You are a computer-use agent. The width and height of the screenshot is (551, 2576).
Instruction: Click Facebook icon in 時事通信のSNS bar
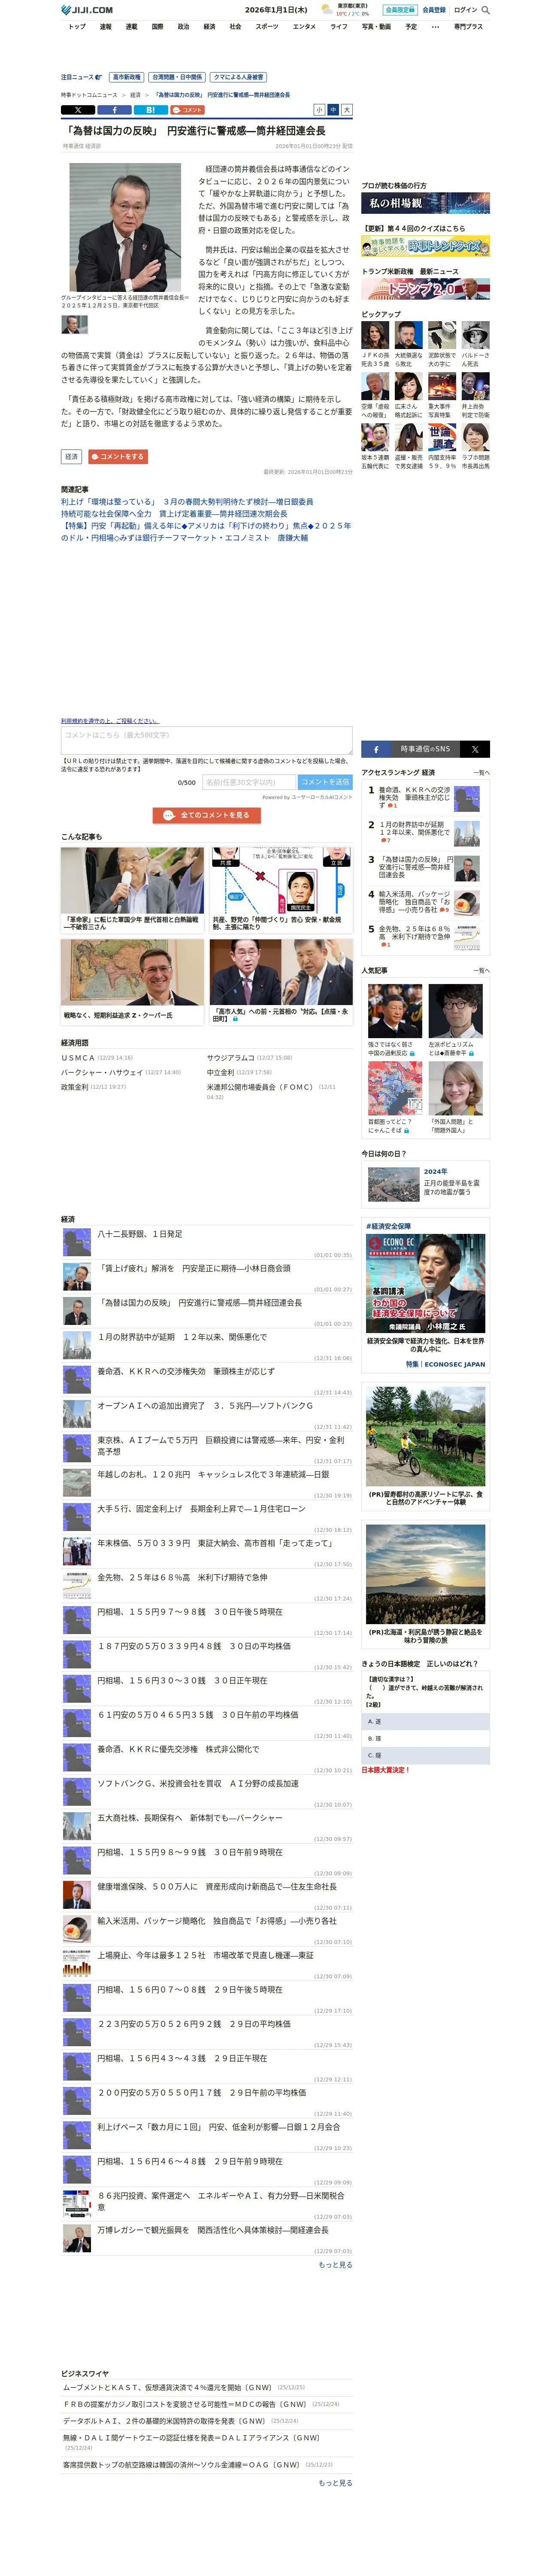click(376, 749)
